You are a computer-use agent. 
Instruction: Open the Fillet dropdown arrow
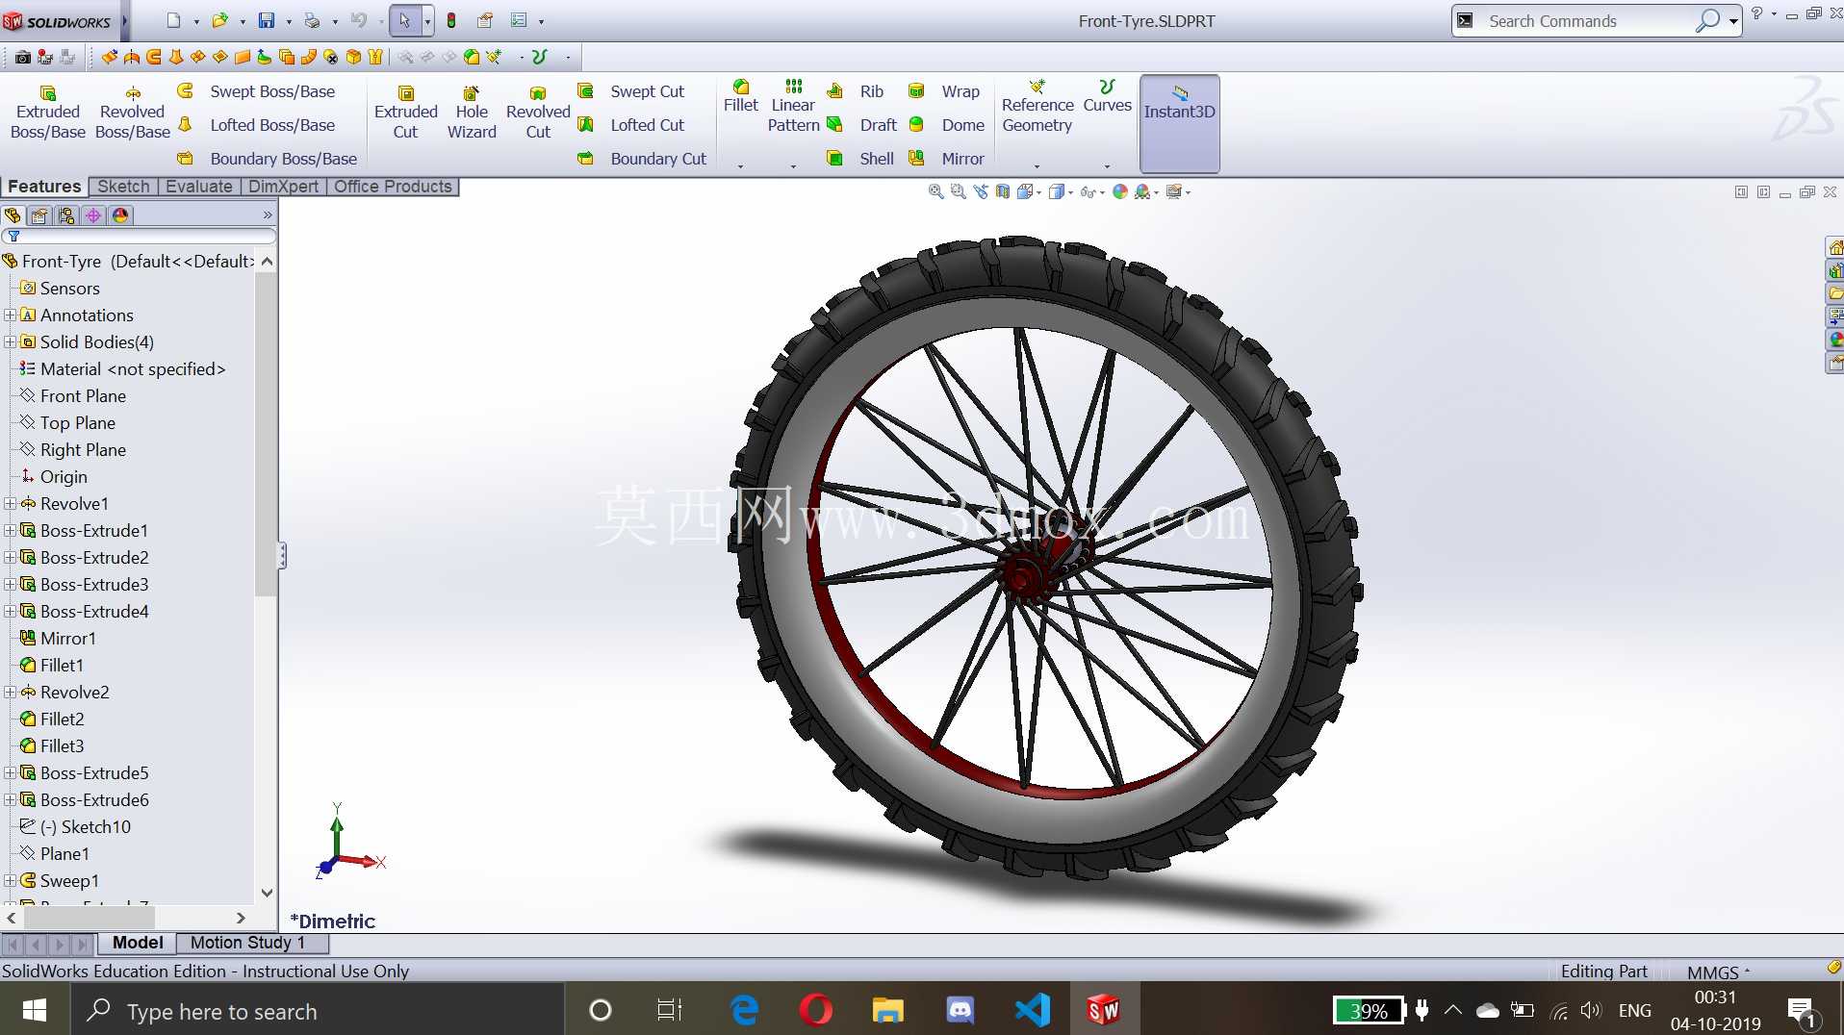740,166
